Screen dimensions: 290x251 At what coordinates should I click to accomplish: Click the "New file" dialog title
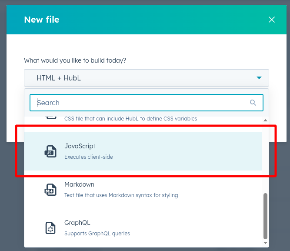pos(42,20)
